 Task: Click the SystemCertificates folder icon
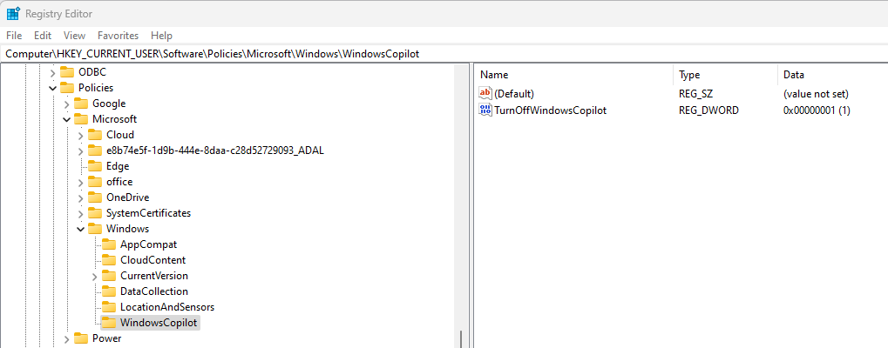95,213
